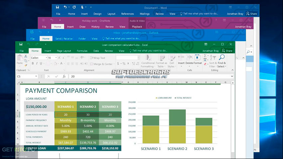Click the Center align icon in Alignment group
The image size is (283, 159).
coord(72,64)
